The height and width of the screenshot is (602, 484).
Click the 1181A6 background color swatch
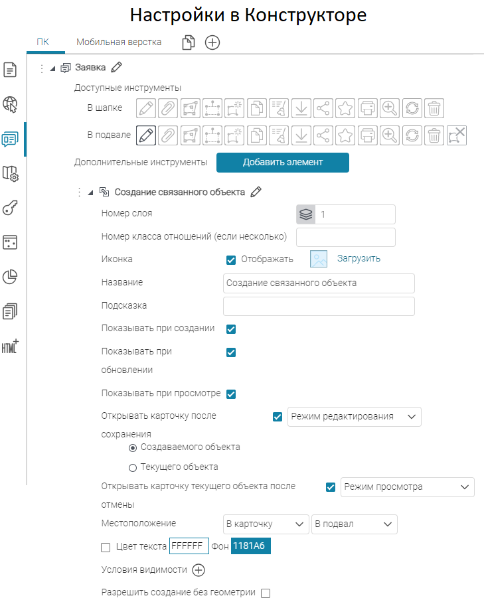[x=251, y=547]
